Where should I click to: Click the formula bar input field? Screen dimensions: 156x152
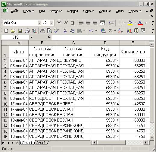click(103, 37)
